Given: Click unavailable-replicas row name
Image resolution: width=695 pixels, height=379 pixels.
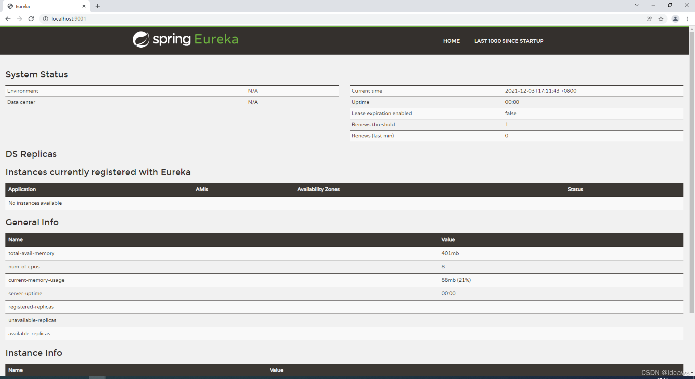Looking at the screenshot, I should click(x=32, y=320).
